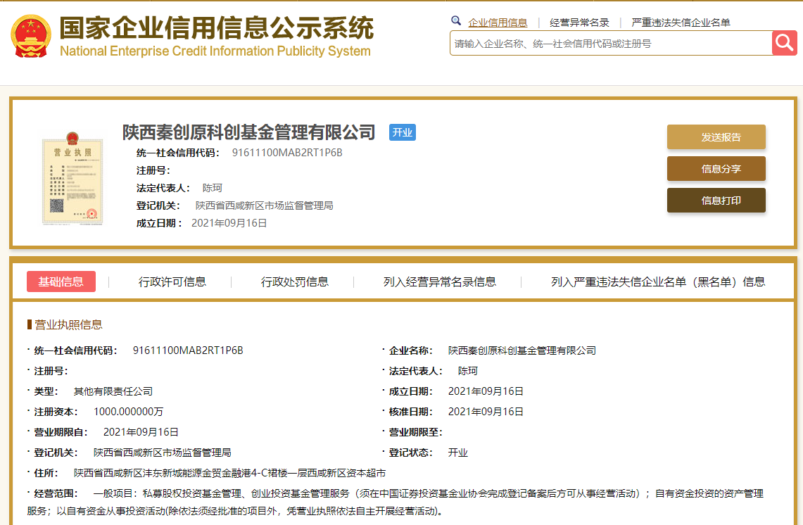
Task: Click the 严重违法失信企业名单 link
Action: click(x=680, y=22)
